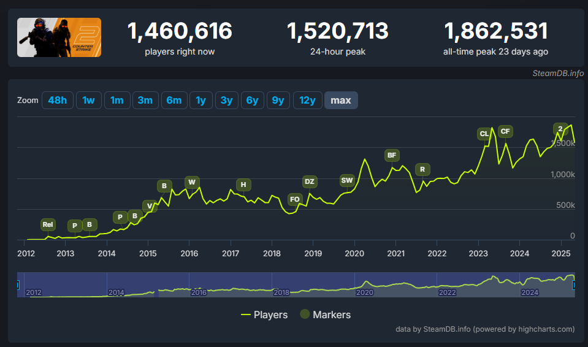
Task: Select the 48h zoom range
Action: (x=58, y=100)
